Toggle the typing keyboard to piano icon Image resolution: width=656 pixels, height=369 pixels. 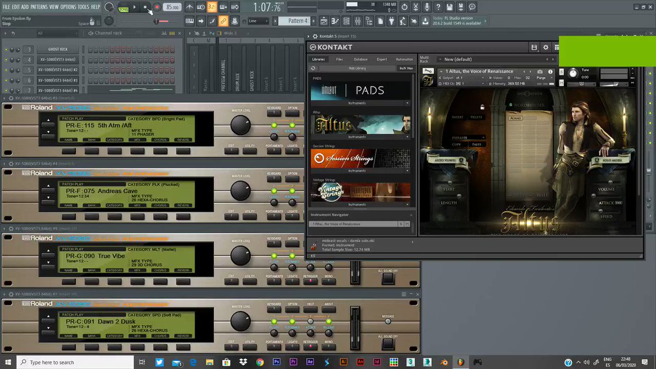(x=189, y=21)
